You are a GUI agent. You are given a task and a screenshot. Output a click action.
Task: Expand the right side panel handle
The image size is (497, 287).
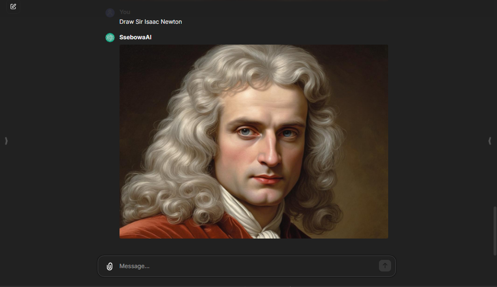[490, 141]
